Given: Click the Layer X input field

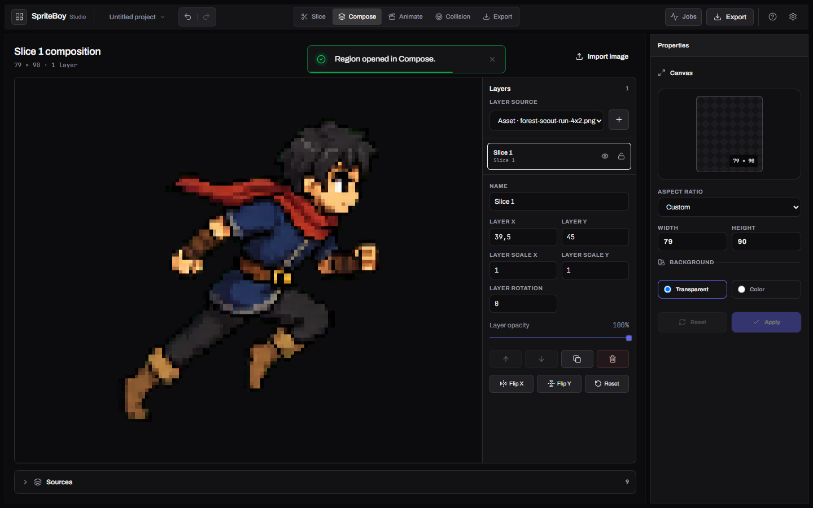Looking at the screenshot, I should [523, 237].
